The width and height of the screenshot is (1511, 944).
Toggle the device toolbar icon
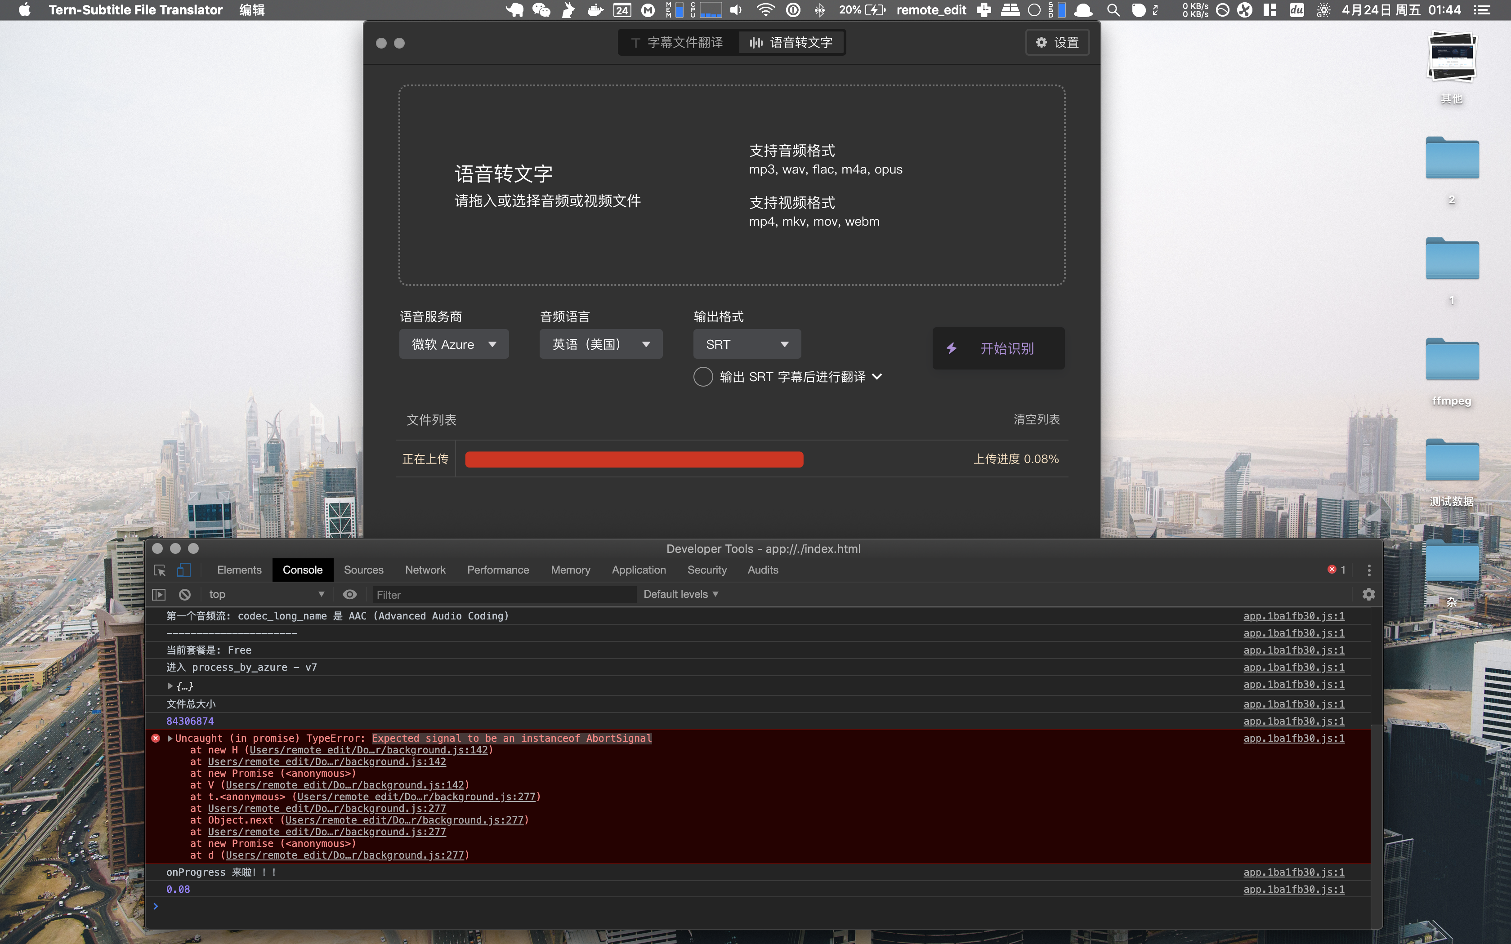(183, 570)
